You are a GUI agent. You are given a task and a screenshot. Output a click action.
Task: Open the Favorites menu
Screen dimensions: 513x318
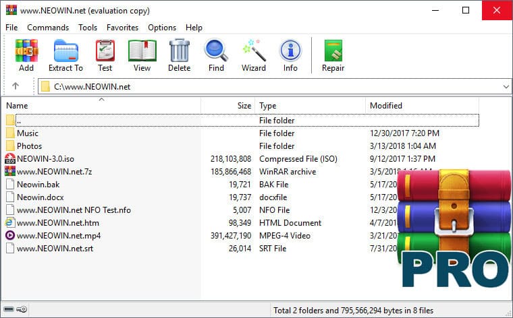123,28
